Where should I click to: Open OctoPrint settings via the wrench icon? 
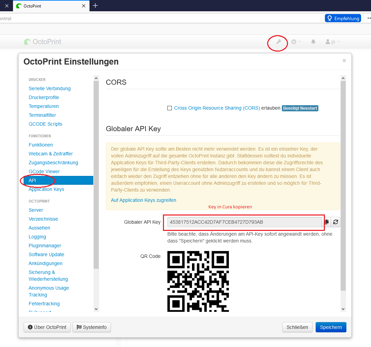click(x=277, y=41)
